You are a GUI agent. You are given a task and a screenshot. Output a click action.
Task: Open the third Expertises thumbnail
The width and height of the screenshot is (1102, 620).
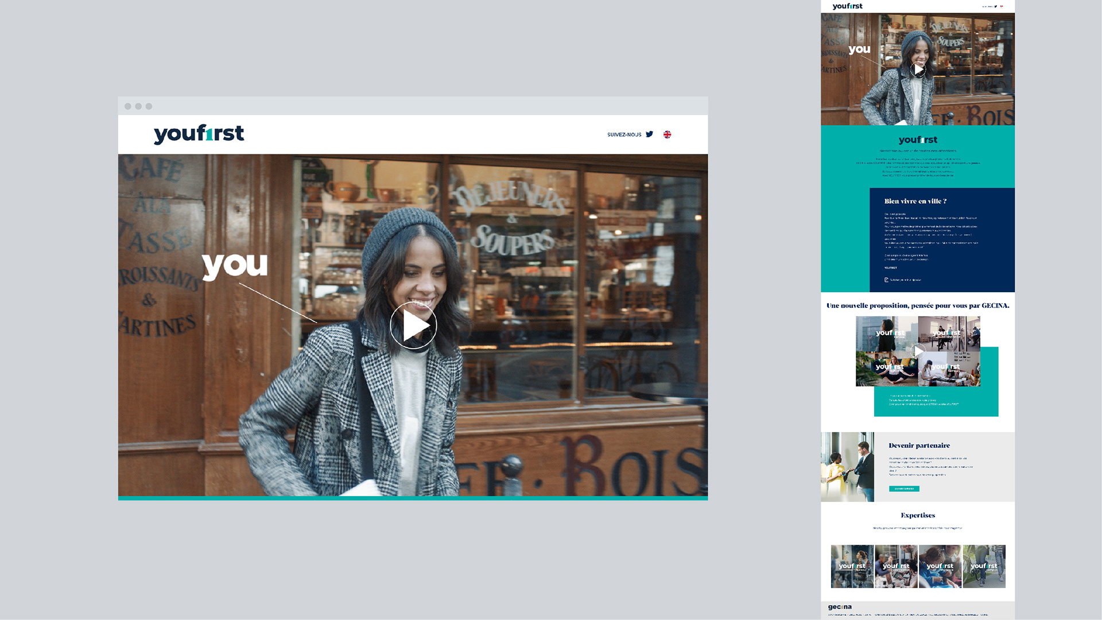click(x=940, y=566)
